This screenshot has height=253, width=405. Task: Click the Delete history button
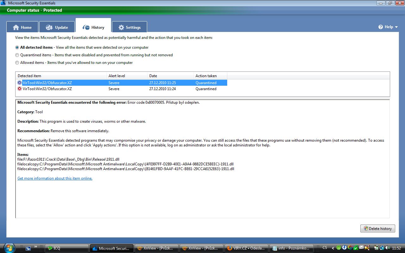coord(377,228)
